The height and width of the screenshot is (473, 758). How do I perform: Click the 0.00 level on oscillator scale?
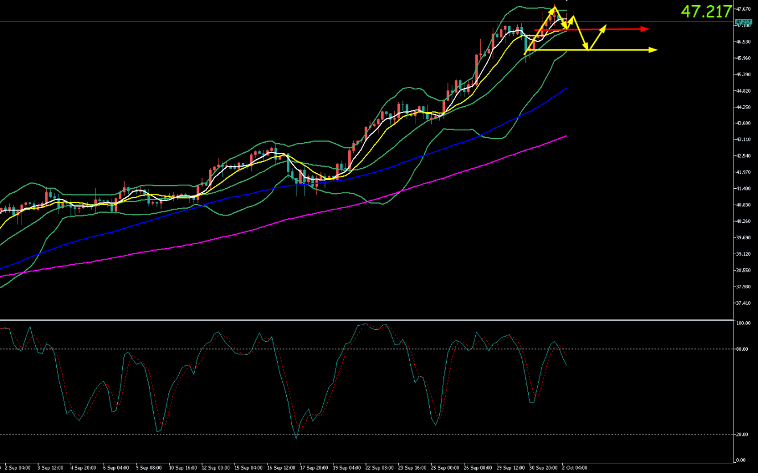(x=740, y=459)
